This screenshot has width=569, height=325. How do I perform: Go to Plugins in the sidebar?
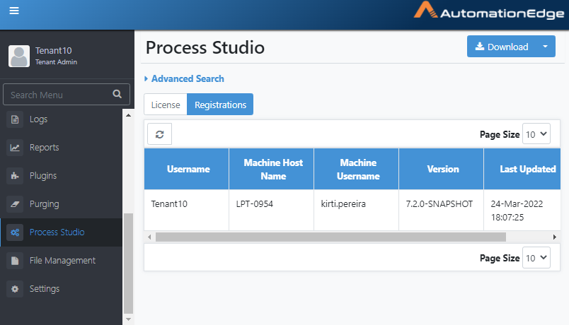pos(61,176)
